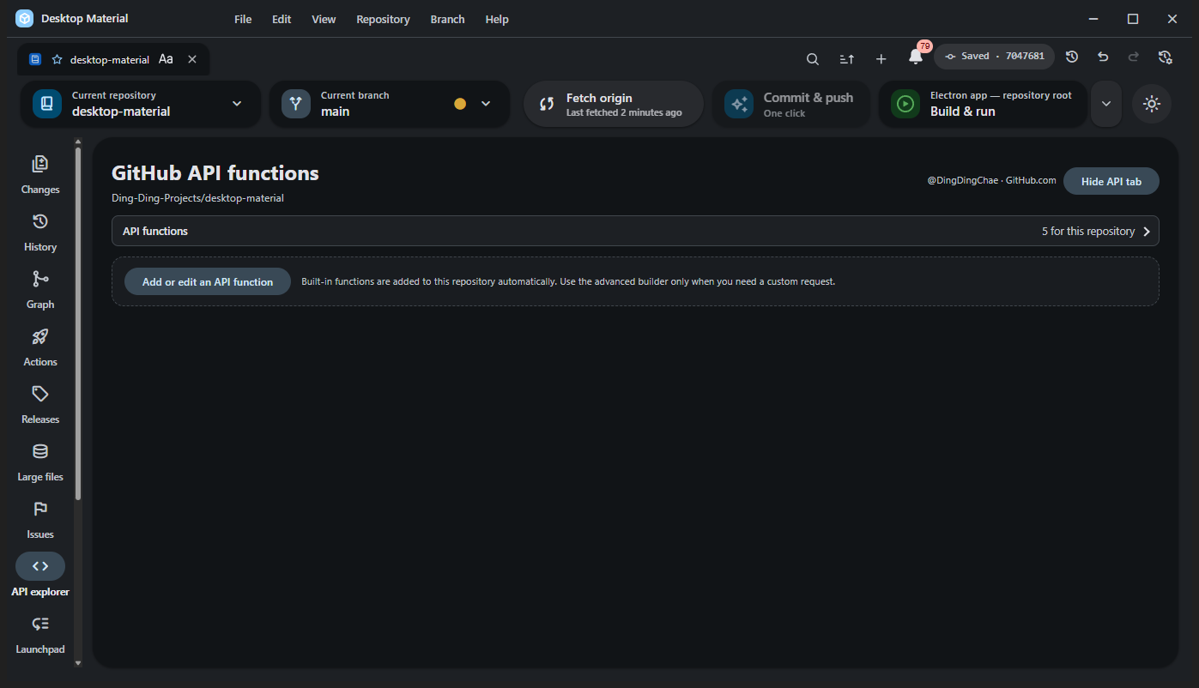Open the dropdown arrow beside Build & run
The width and height of the screenshot is (1199, 688).
[x=1106, y=104]
